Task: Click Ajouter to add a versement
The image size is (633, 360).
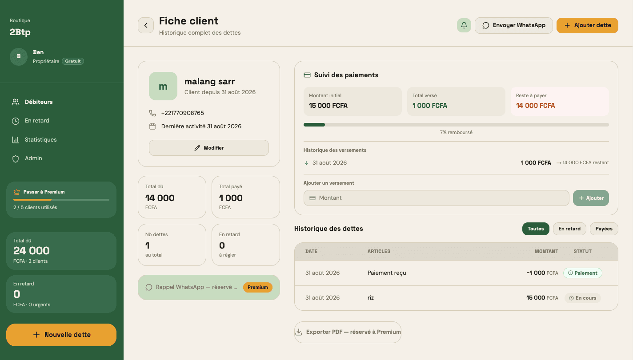Action: click(591, 198)
